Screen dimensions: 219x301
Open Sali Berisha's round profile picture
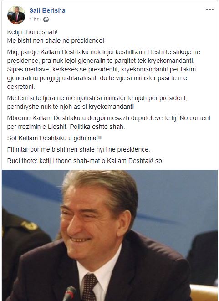[16, 15]
